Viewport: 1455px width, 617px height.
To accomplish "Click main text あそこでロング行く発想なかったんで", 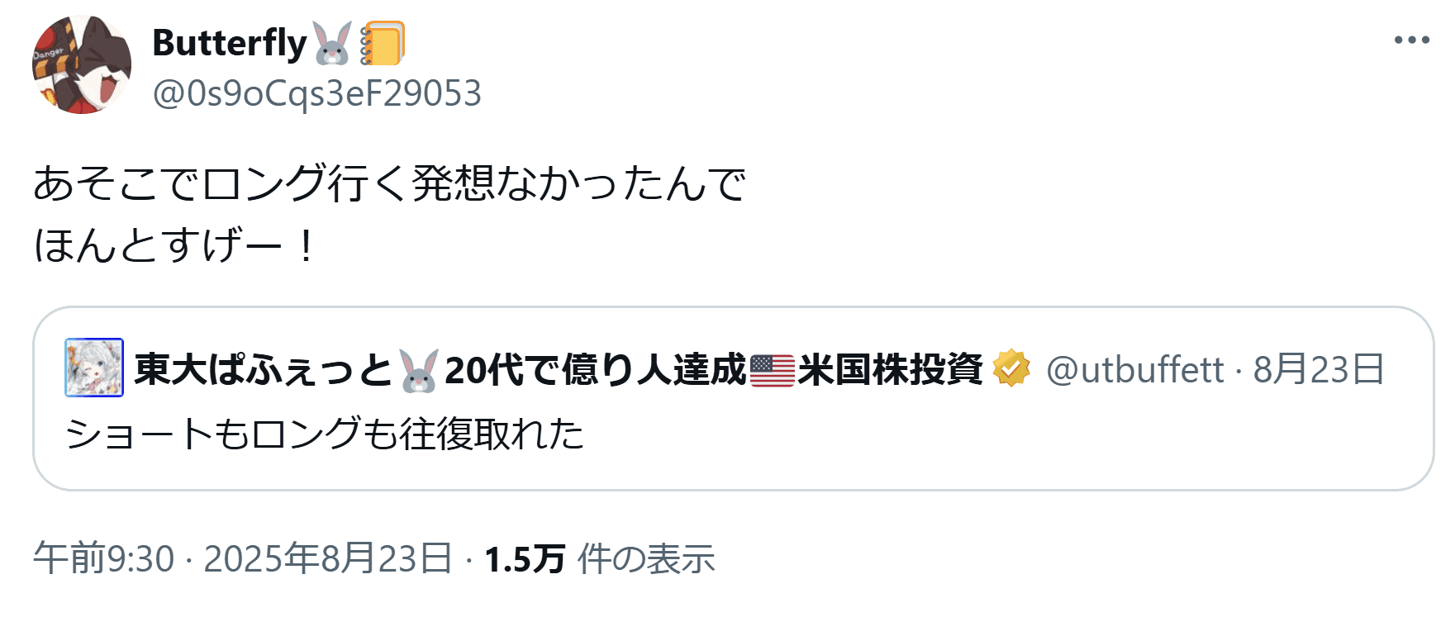I will pyautogui.click(x=389, y=183).
